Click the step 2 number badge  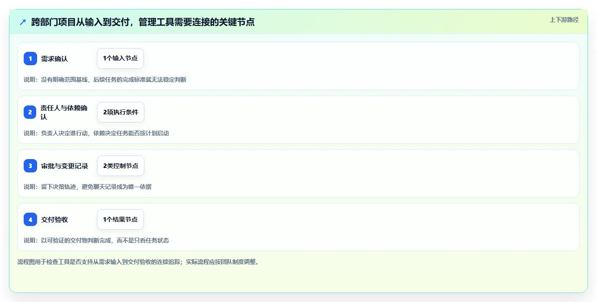(x=30, y=112)
